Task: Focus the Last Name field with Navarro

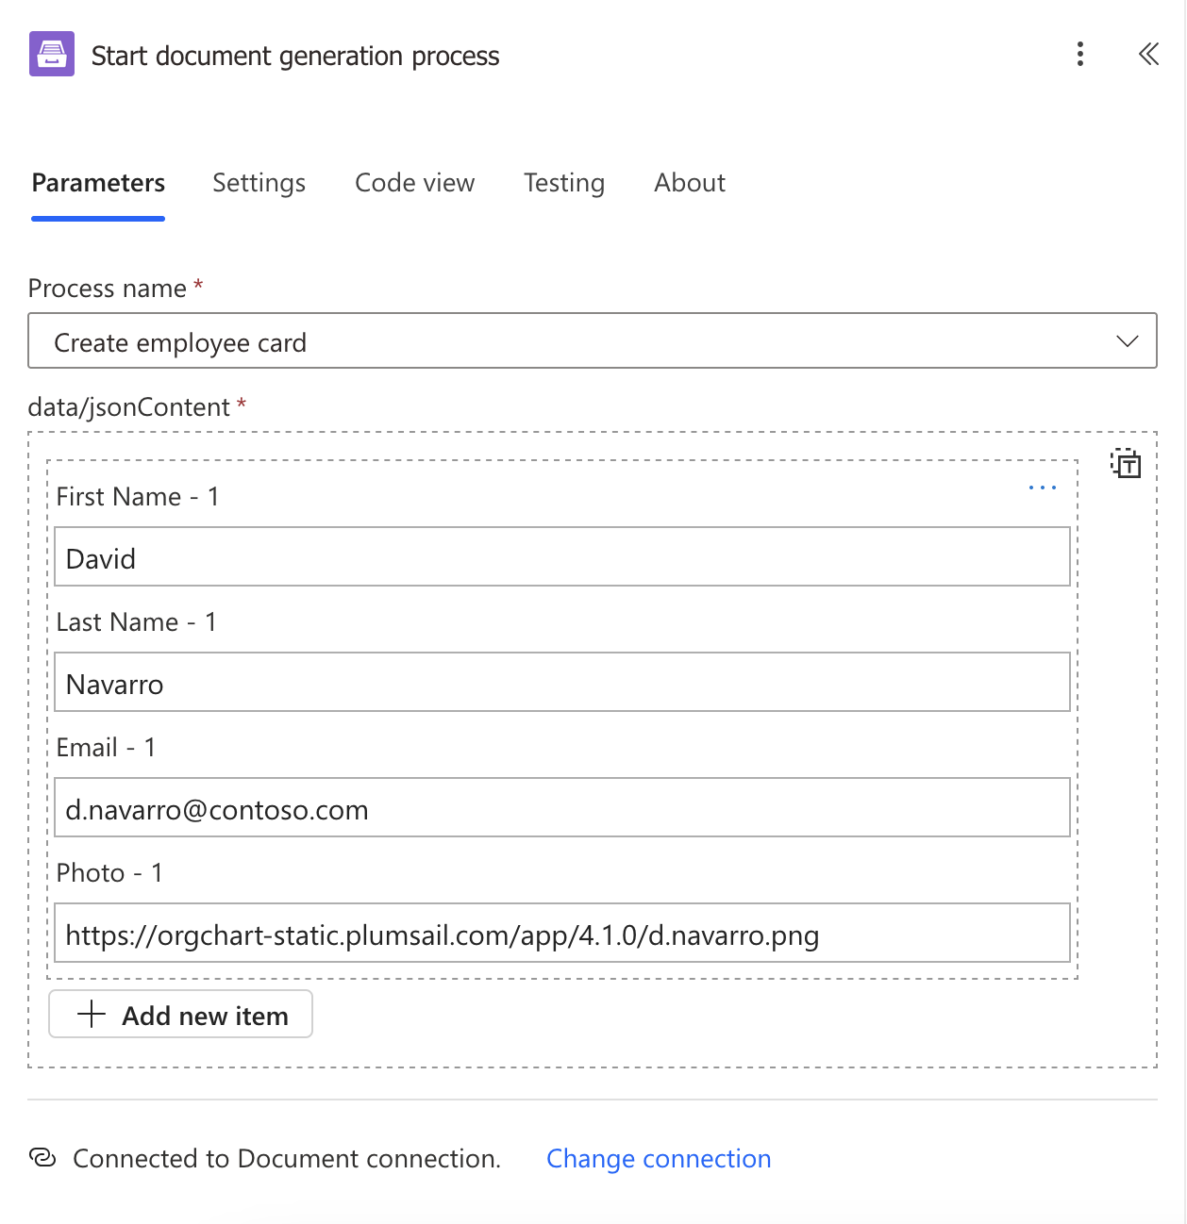Action: coord(561,683)
